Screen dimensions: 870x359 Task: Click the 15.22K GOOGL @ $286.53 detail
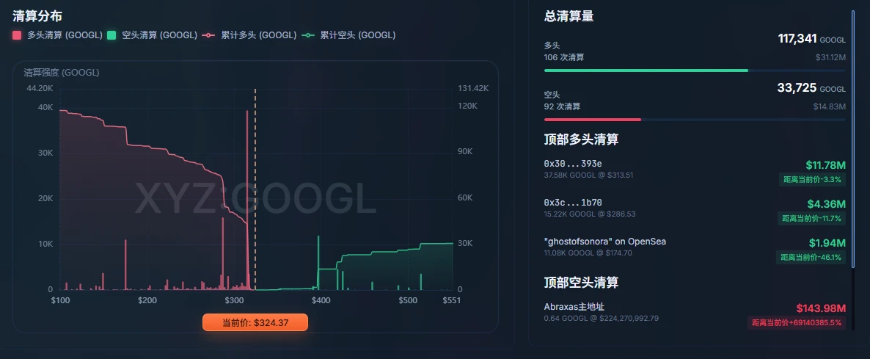pos(590,214)
